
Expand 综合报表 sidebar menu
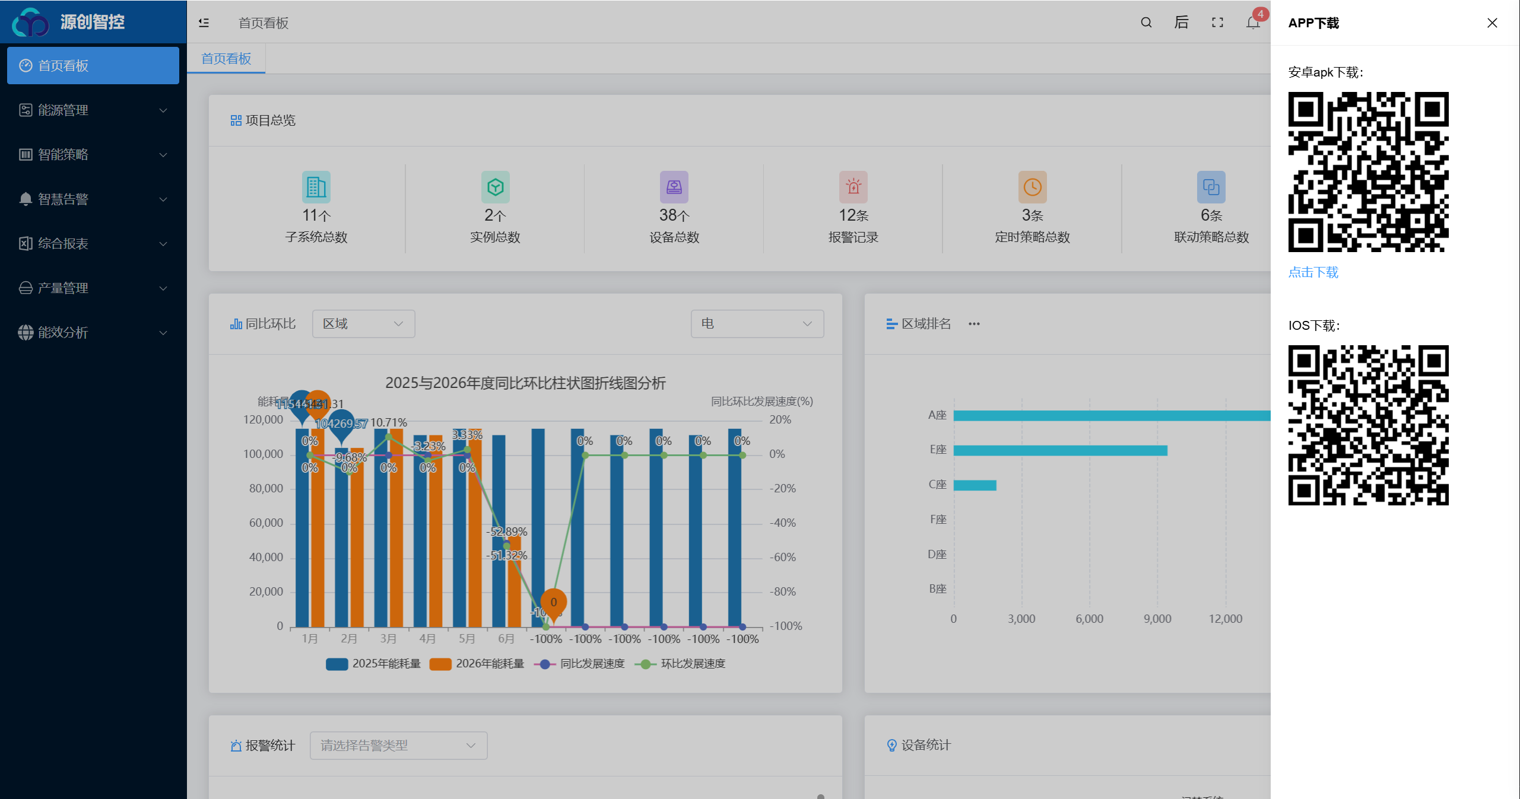pos(93,244)
